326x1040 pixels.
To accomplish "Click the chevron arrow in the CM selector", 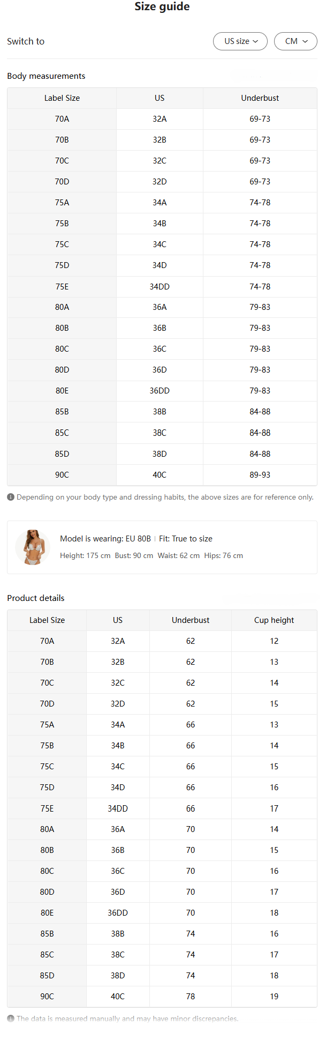I will (x=305, y=41).
